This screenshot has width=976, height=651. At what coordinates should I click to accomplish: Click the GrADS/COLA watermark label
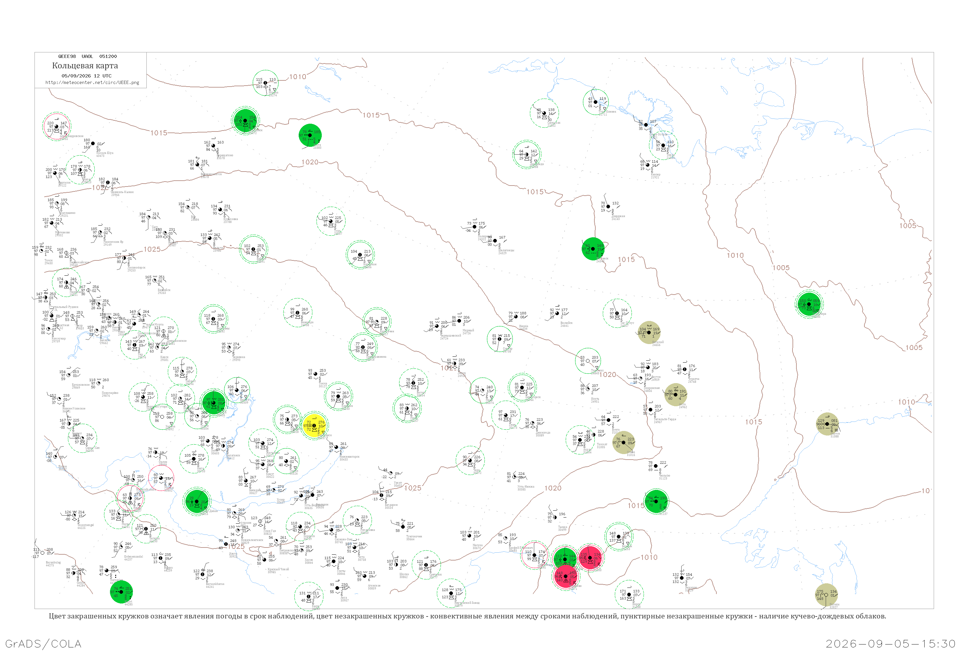click(x=43, y=644)
